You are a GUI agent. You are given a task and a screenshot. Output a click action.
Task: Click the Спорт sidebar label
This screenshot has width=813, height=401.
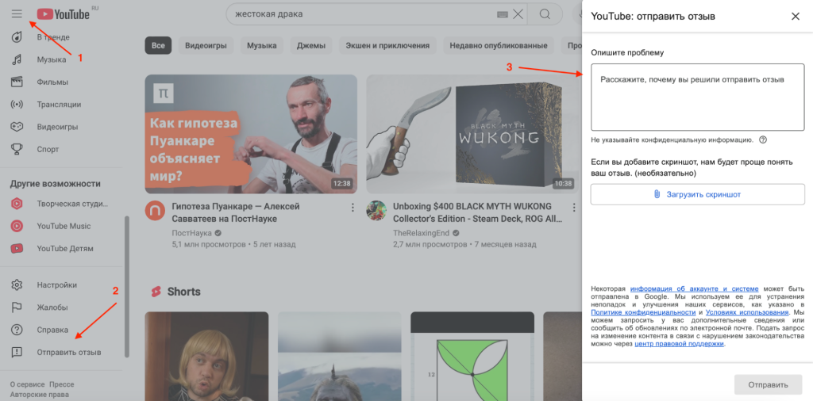48,149
